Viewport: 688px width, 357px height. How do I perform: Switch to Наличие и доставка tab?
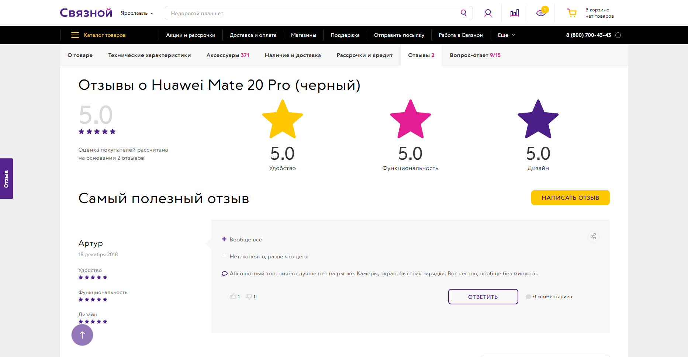(293, 55)
